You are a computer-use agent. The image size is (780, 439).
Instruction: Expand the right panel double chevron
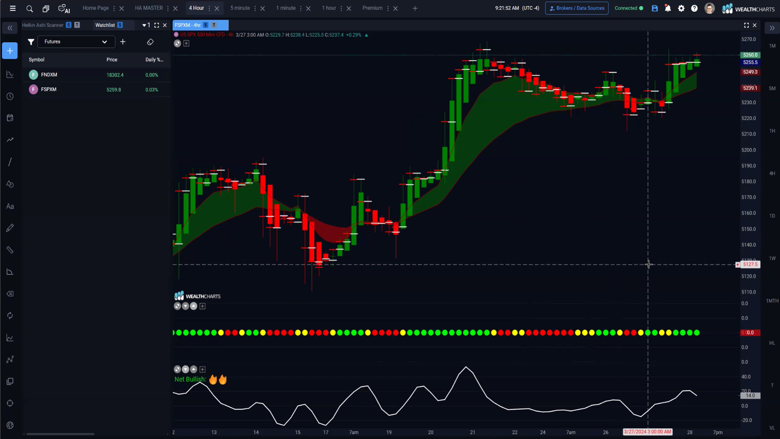[x=772, y=28]
